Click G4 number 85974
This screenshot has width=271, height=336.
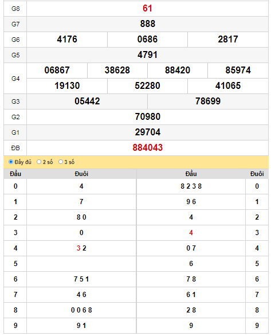[x=238, y=71]
